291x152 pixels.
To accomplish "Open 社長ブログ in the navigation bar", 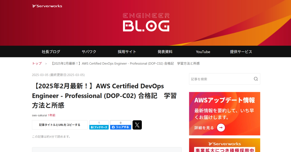I will pyautogui.click(x=51, y=52).
